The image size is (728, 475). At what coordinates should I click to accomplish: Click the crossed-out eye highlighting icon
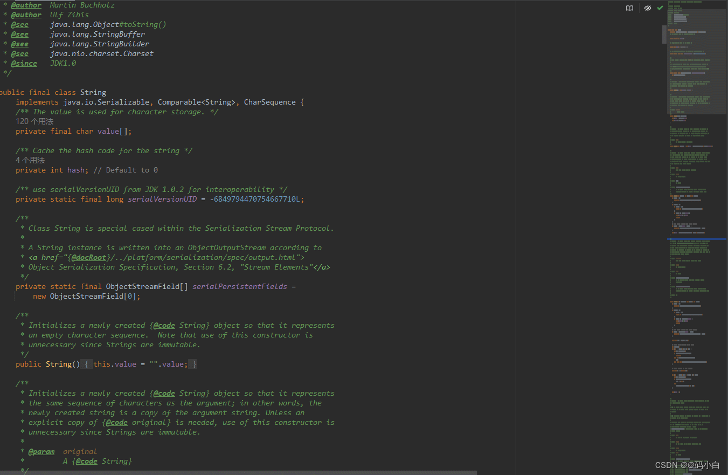coord(648,8)
